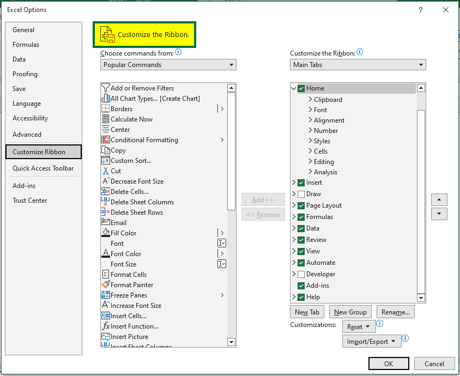
Task: Click the New Group button
Action: coord(350,312)
